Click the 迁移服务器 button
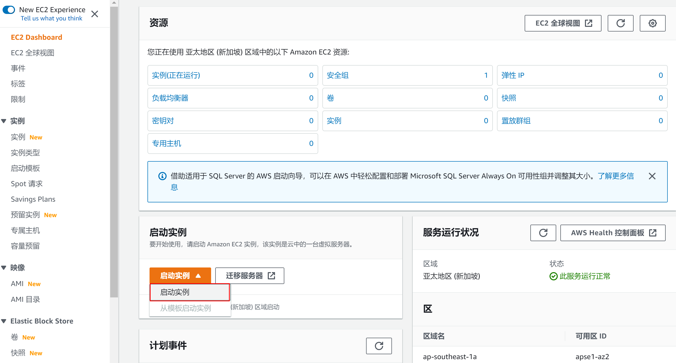 click(x=250, y=275)
